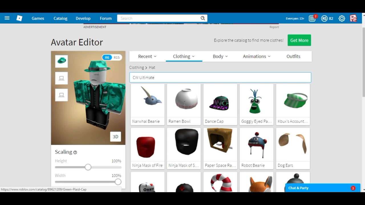Click the Clothing breadcrumb link
This screenshot has width=365, height=205.
click(x=137, y=67)
